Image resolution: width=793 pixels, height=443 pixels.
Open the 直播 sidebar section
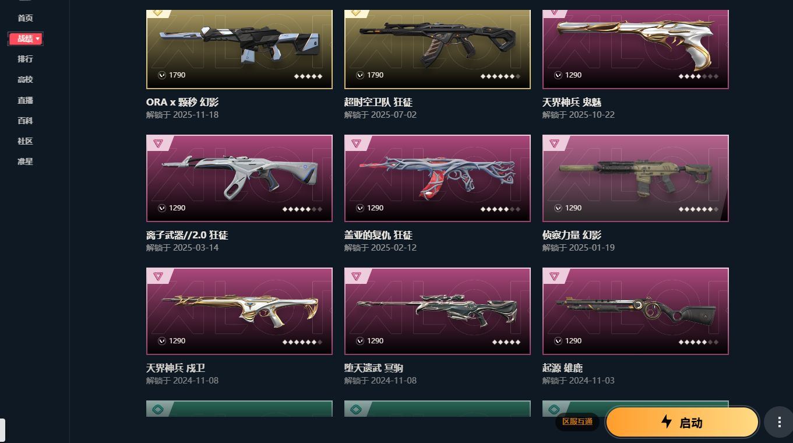[25, 100]
